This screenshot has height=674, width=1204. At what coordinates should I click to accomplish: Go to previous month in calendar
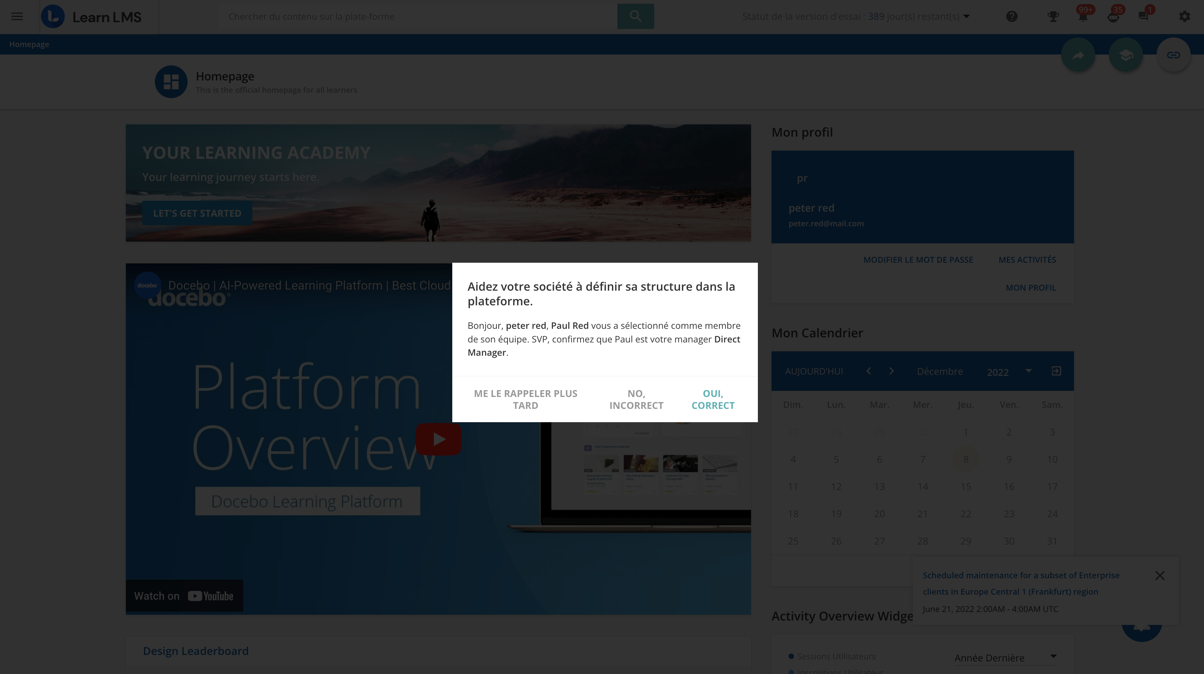(x=868, y=371)
